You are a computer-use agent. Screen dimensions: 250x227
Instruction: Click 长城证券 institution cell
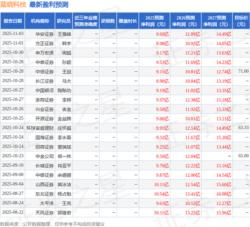(x=45, y=166)
